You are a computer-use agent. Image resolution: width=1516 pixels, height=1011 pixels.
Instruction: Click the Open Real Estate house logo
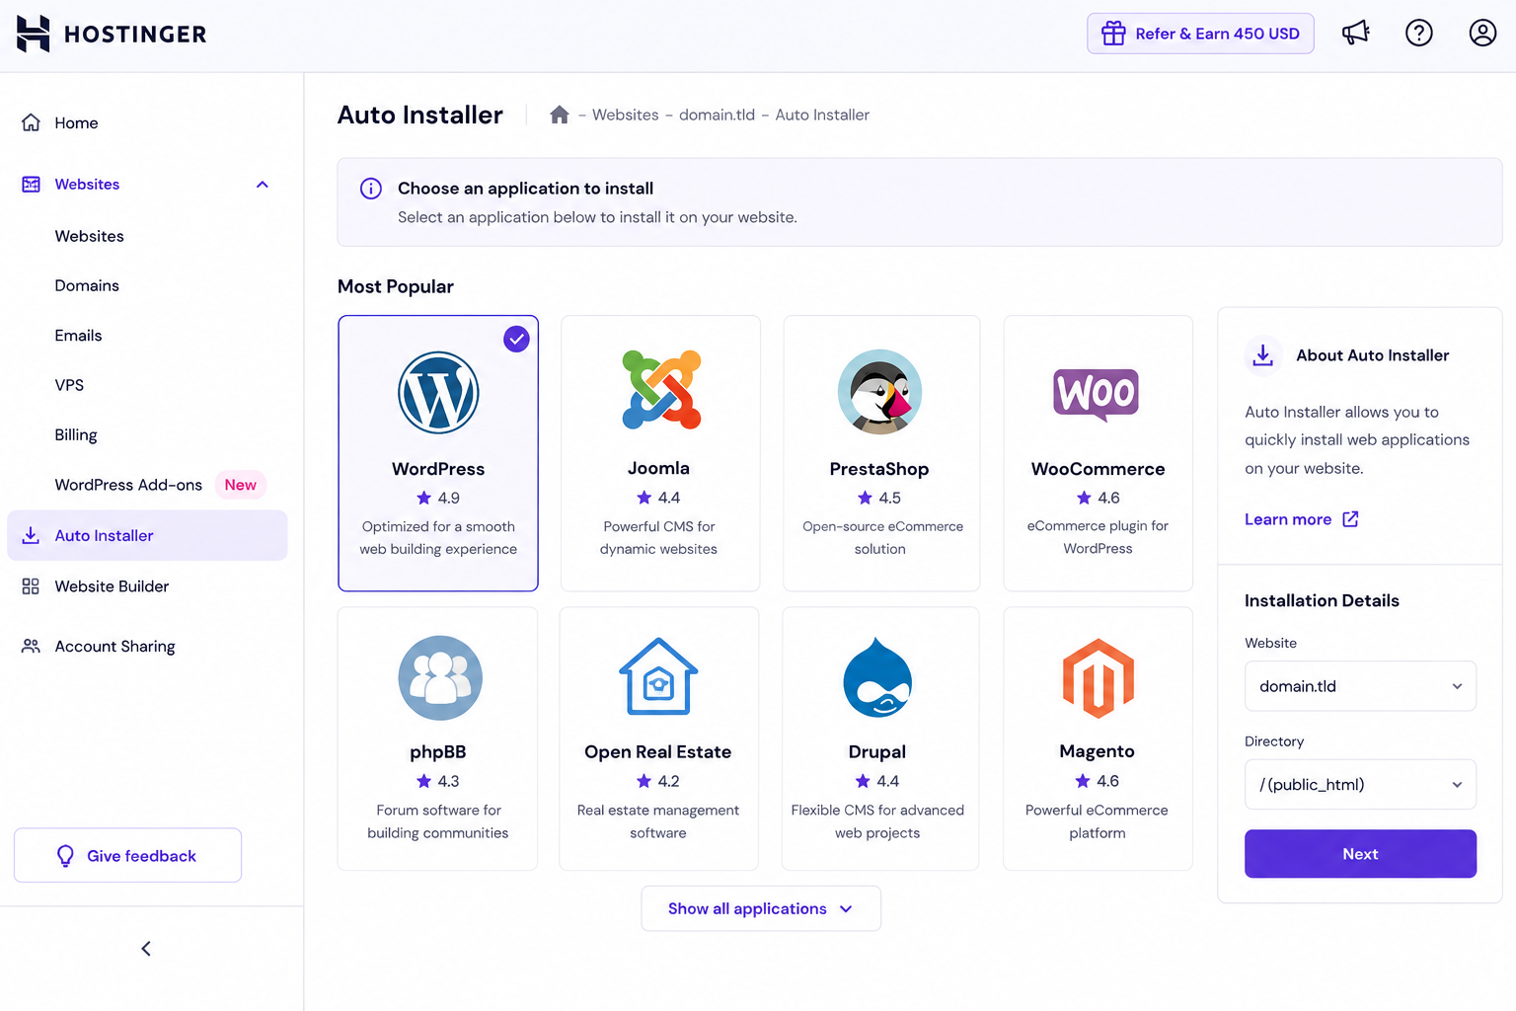[x=658, y=676]
